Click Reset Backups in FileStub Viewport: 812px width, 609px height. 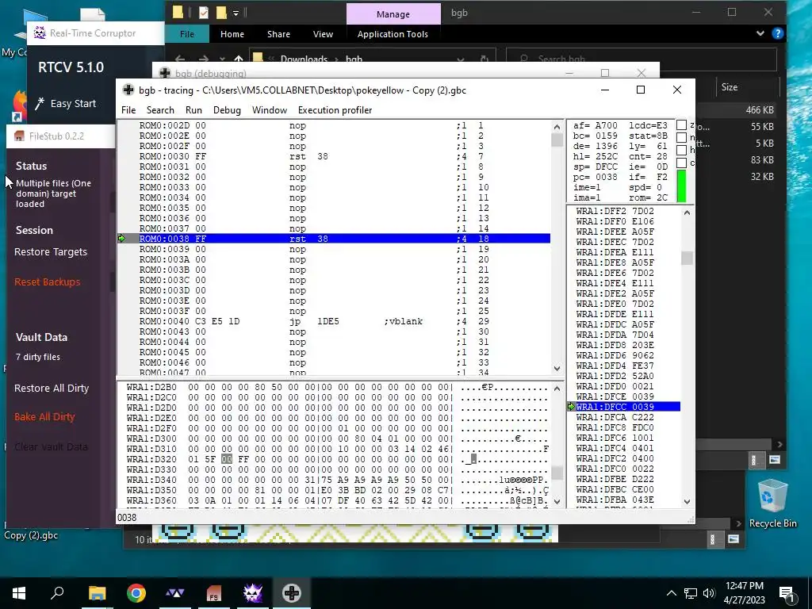pos(47,282)
